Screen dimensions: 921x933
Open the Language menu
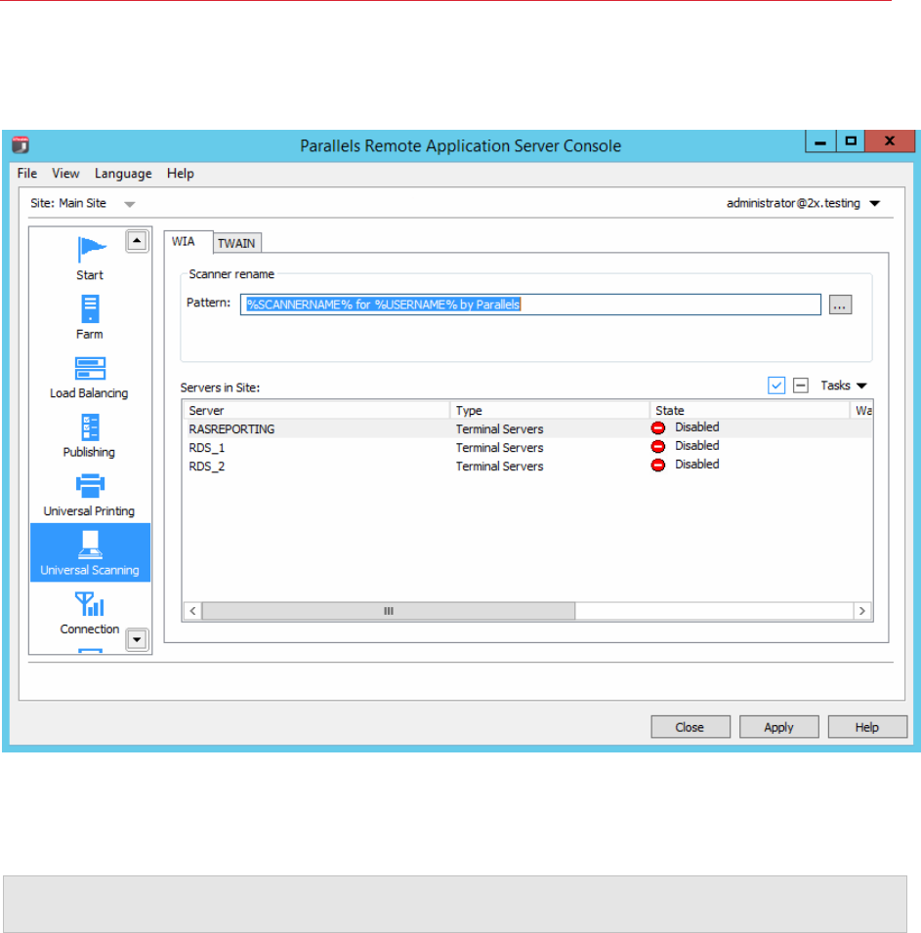[x=123, y=173]
